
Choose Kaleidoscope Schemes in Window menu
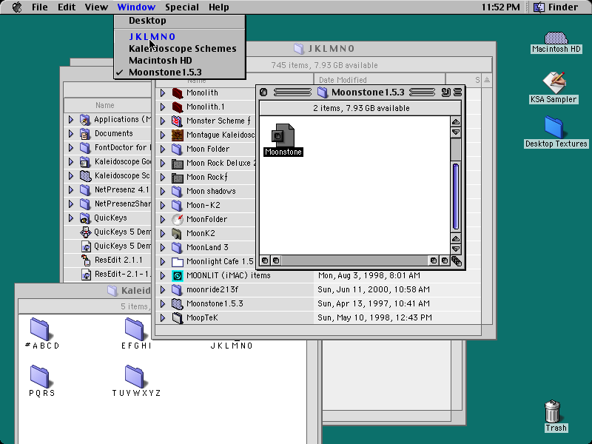point(180,49)
